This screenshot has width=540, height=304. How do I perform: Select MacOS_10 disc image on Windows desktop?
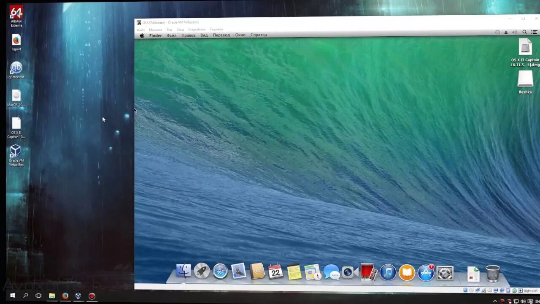tap(16, 98)
